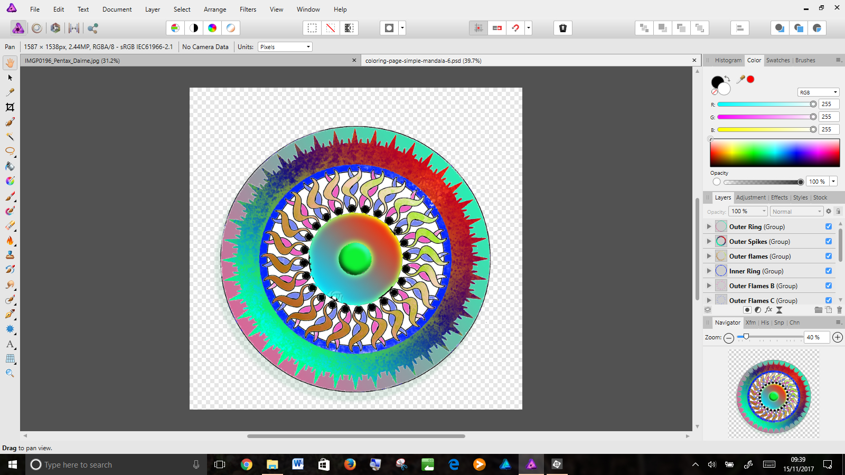Click the Deselect toolbar icon

(x=331, y=28)
